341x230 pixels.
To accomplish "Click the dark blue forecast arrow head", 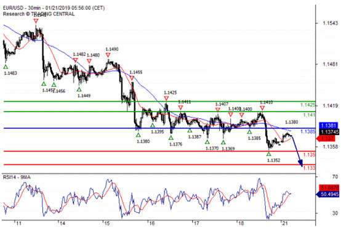I will click(300, 163).
